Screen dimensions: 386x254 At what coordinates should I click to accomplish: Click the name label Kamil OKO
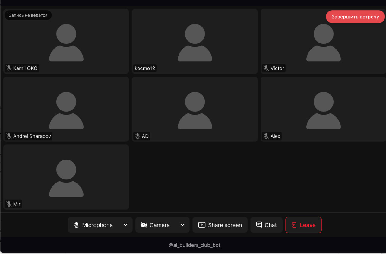[x=25, y=68]
